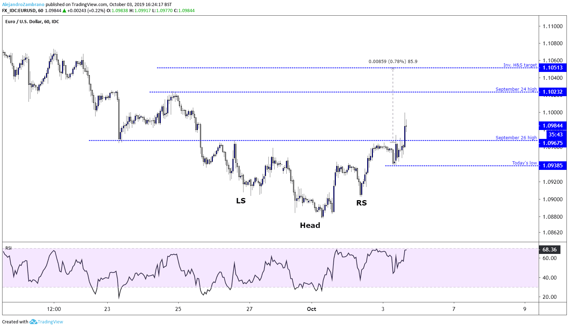Click the 1.10232 price label
Screen dimensions: 569x328
[x=553, y=92]
